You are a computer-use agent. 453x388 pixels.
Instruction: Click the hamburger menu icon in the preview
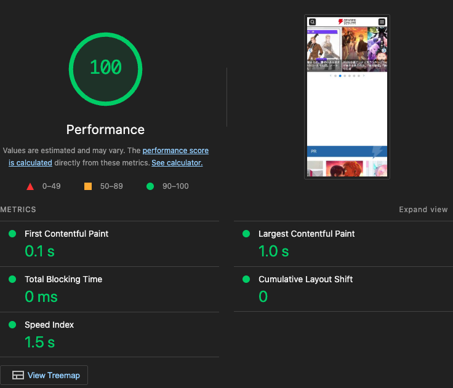point(382,22)
